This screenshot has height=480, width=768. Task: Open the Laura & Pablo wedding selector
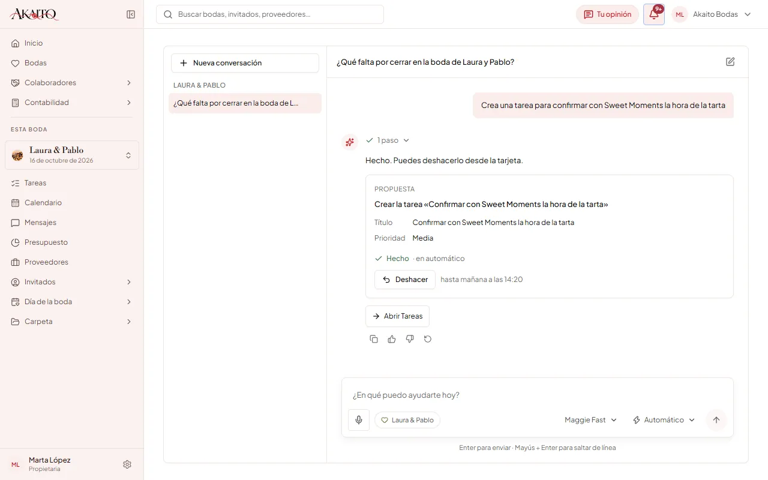(72, 155)
